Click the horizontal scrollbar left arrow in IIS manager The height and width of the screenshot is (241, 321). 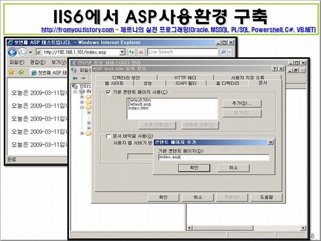189,228
